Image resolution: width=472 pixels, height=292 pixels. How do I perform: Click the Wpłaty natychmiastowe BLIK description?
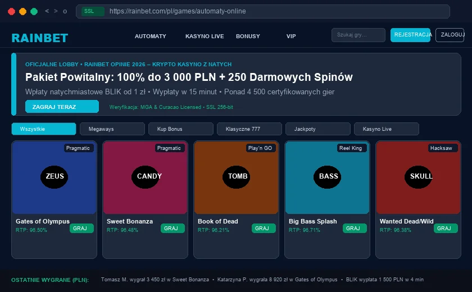[x=180, y=92]
